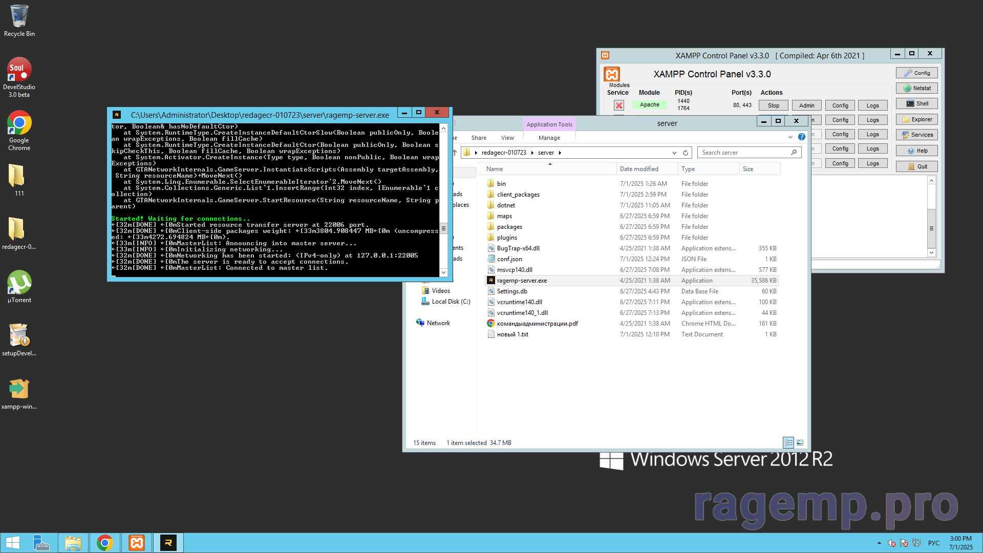Switch Explorer to details view icon
Image resolution: width=983 pixels, height=553 pixels.
click(x=788, y=443)
